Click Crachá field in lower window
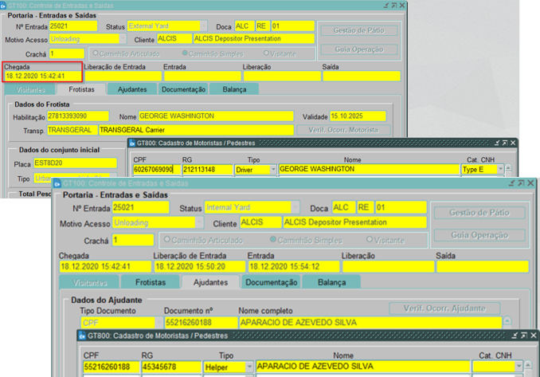 133,240
